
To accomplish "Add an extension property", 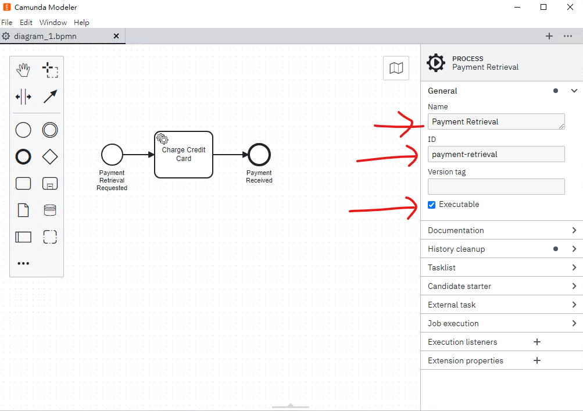I will tap(537, 360).
